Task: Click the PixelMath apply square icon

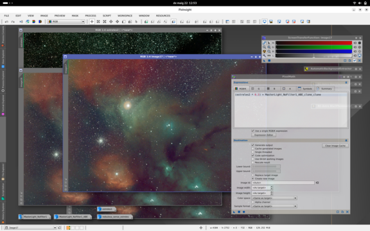Action: tap(239, 212)
